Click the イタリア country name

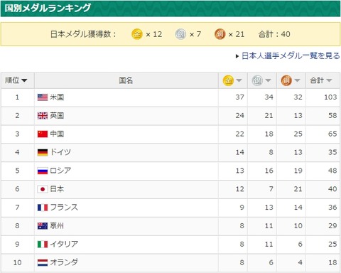tap(64, 244)
